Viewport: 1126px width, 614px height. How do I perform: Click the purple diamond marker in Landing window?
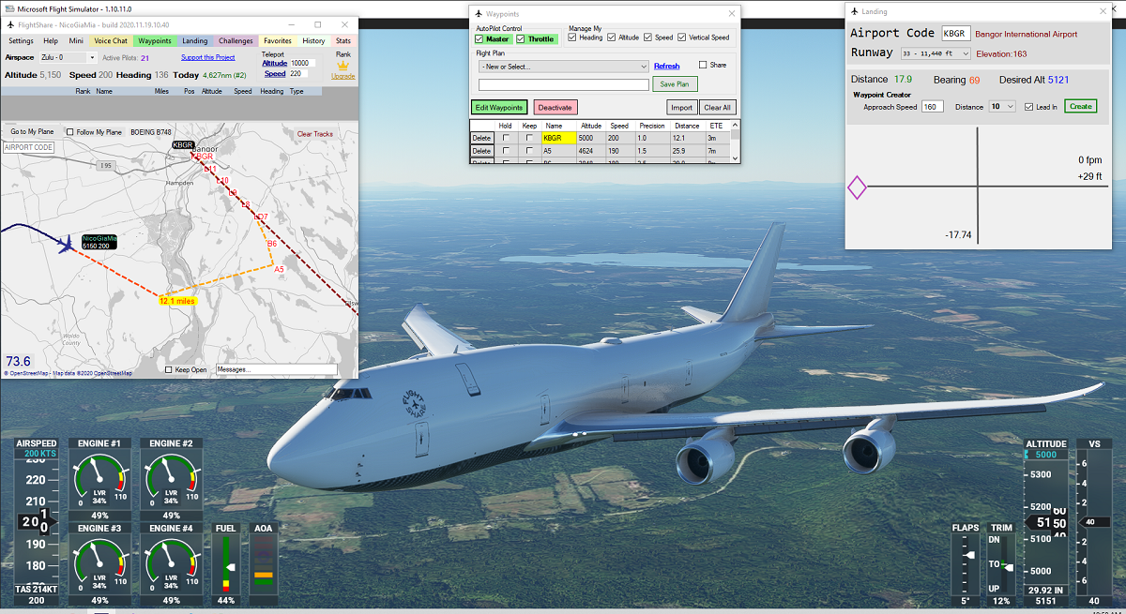coord(857,187)
